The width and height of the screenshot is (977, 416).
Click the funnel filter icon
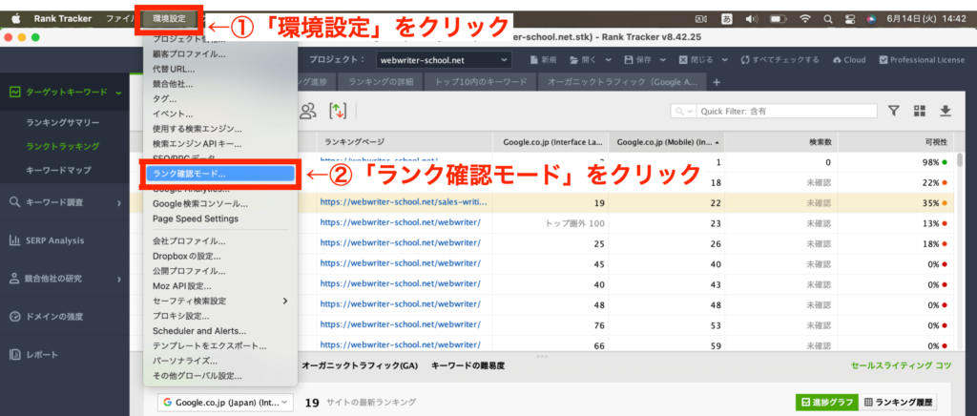[893, 111]
